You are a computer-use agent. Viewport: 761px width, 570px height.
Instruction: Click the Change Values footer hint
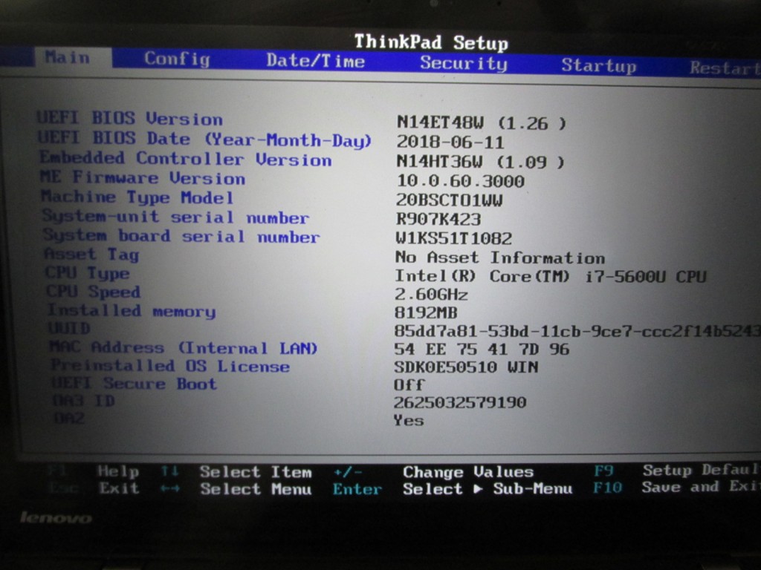point(468,471)
